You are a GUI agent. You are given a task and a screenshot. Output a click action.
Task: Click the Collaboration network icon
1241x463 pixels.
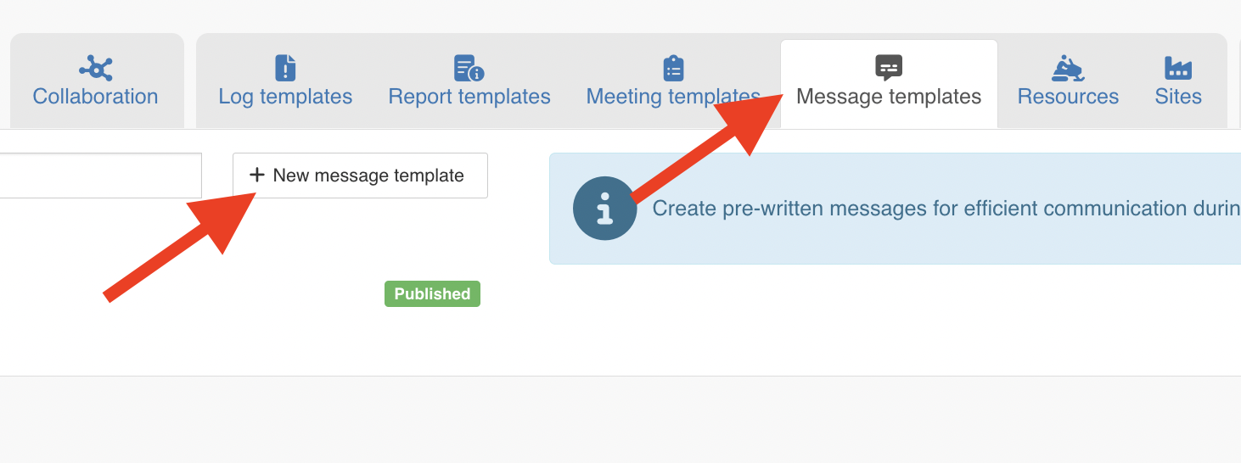coord(96,68)
